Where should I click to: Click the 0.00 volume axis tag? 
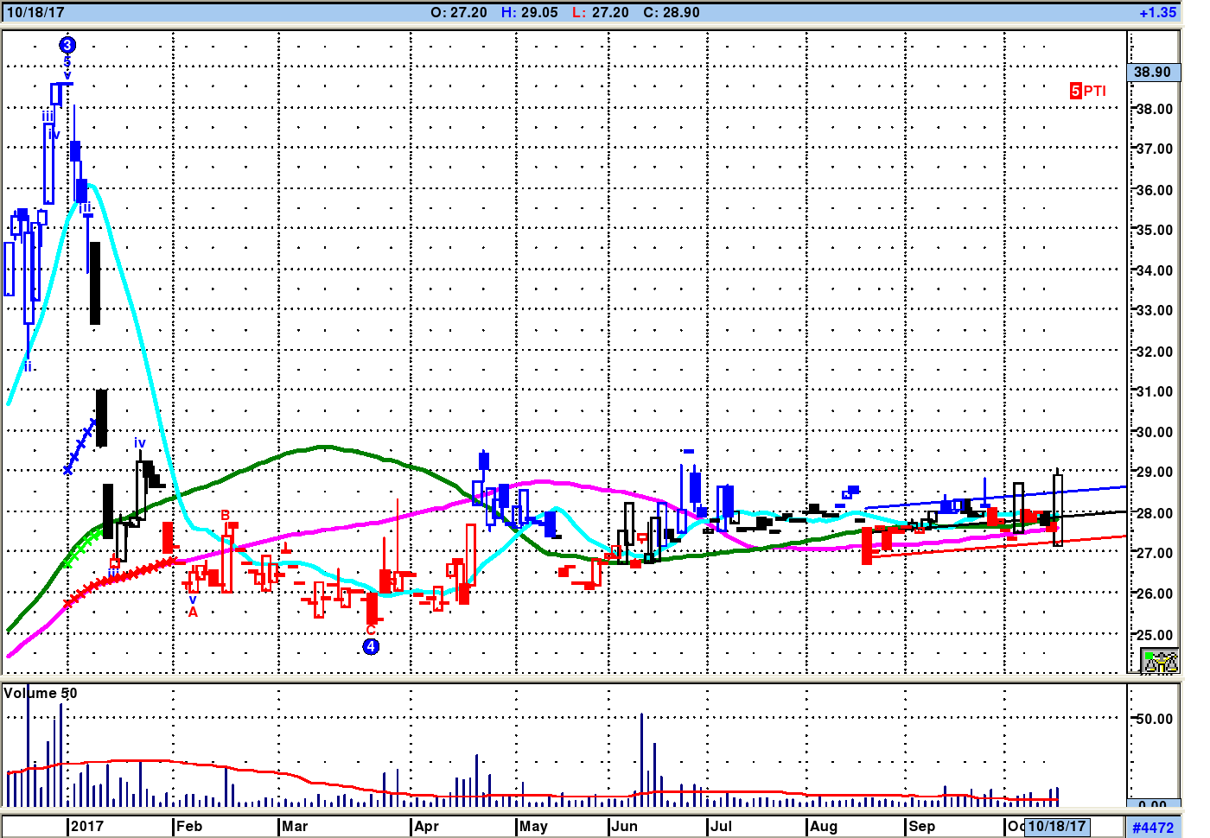click(1153, 804)
